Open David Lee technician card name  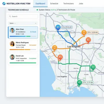(x=20, y=56)
